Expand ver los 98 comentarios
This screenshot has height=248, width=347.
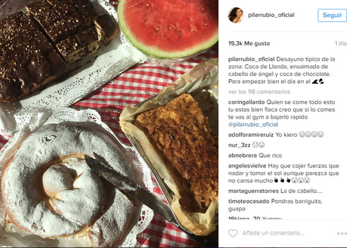tap(259, 92)
